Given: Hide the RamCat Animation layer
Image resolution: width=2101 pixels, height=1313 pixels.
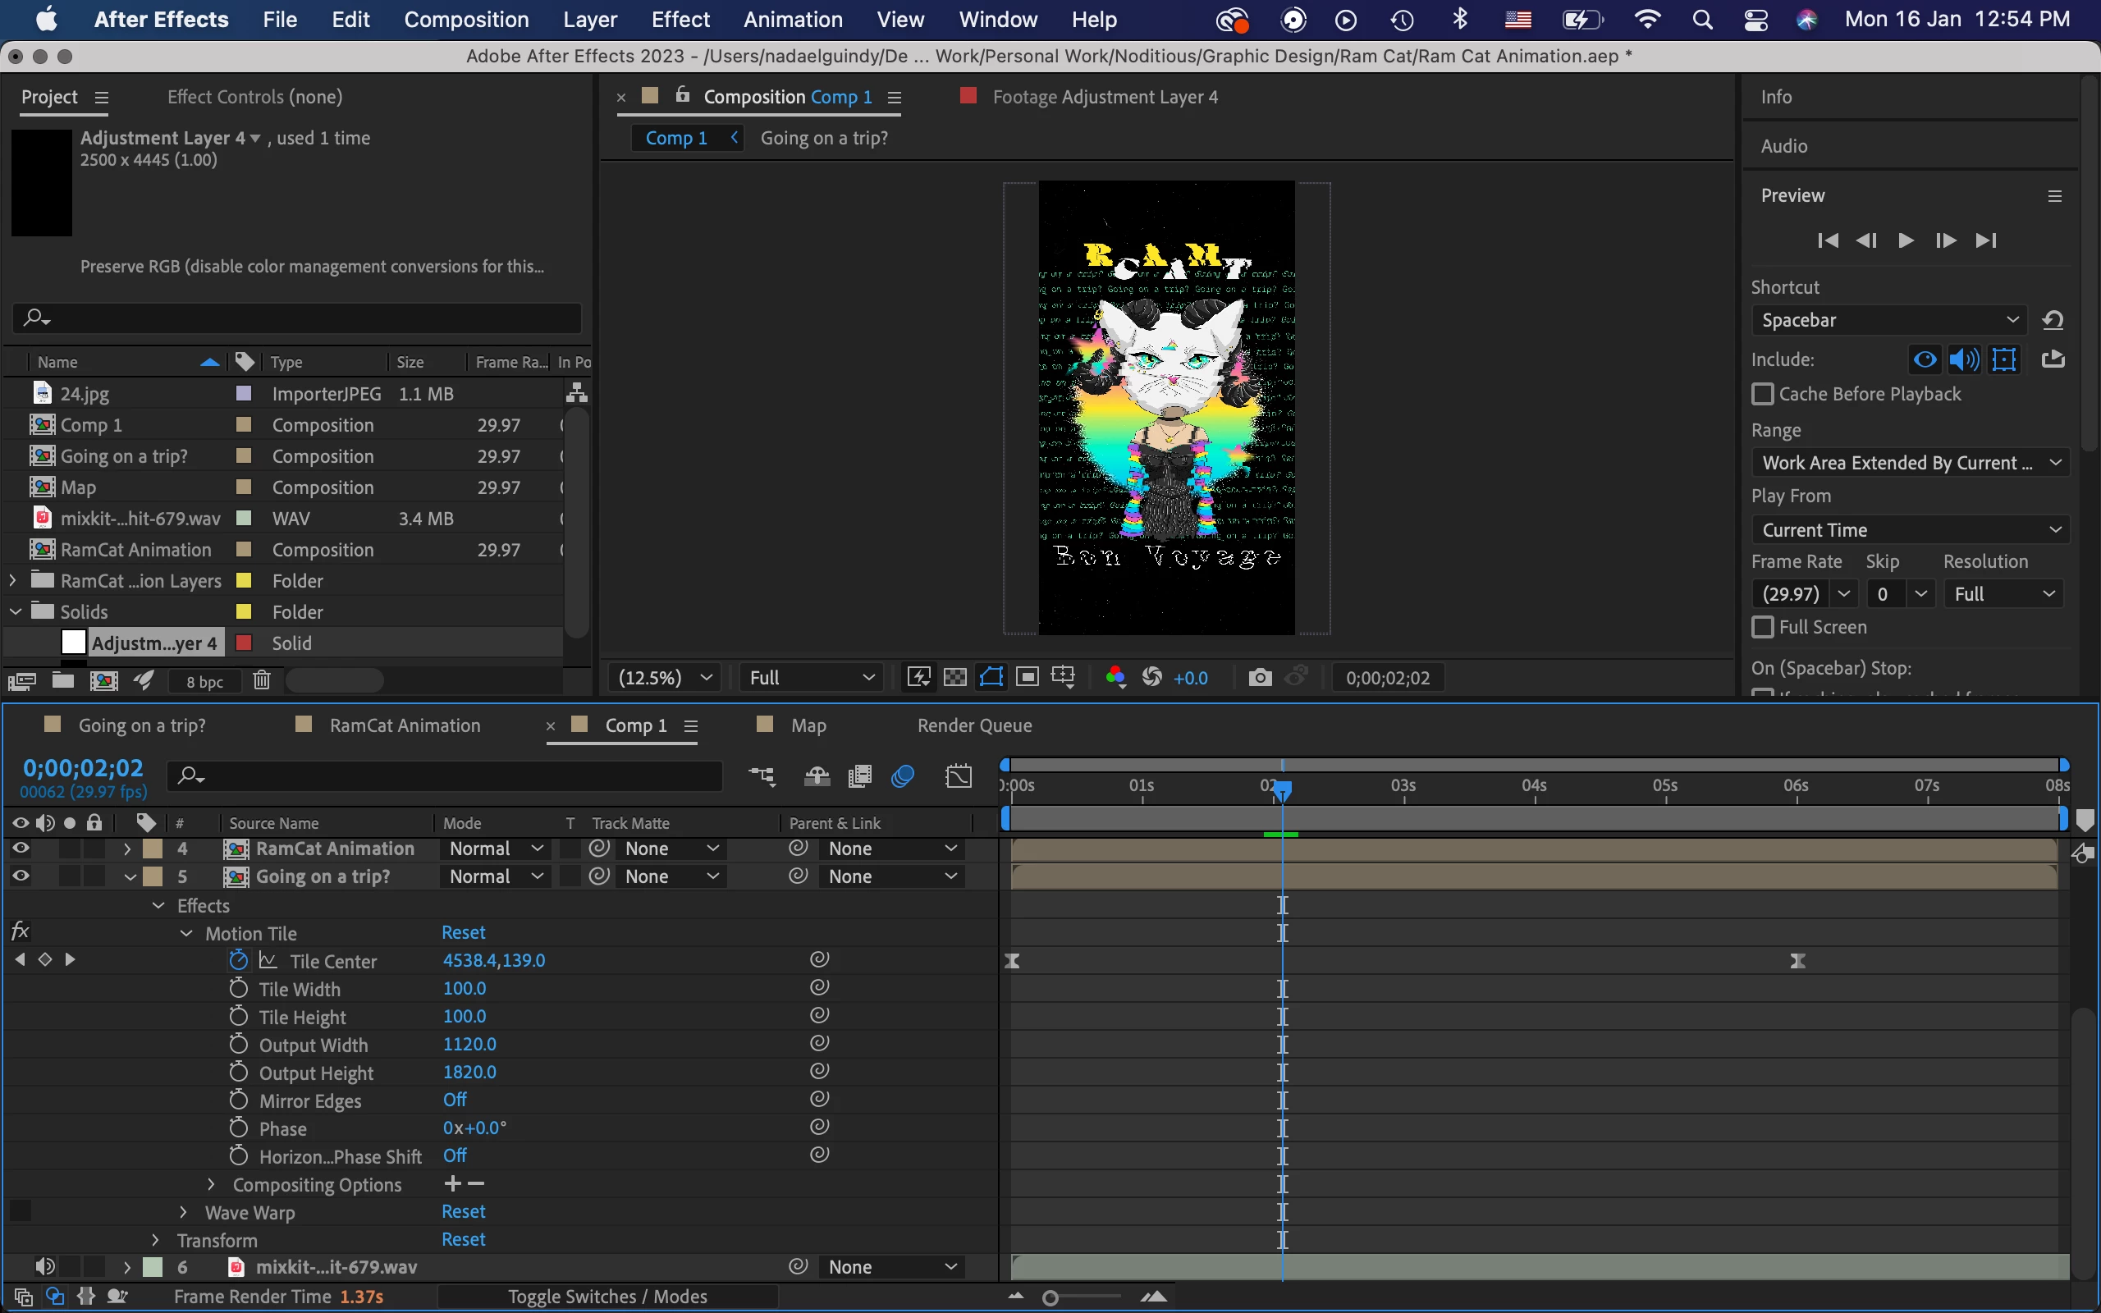Looking at the screenshot, I should pyautogui.click(x=21, y=849).
